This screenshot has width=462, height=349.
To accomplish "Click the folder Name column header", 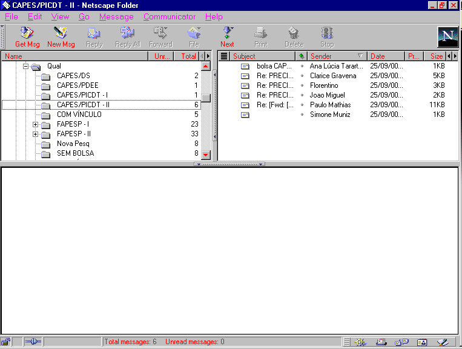I will click(x=74, y=56).
